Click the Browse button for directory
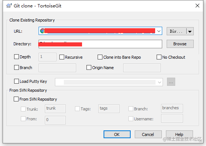 (180, 44)
